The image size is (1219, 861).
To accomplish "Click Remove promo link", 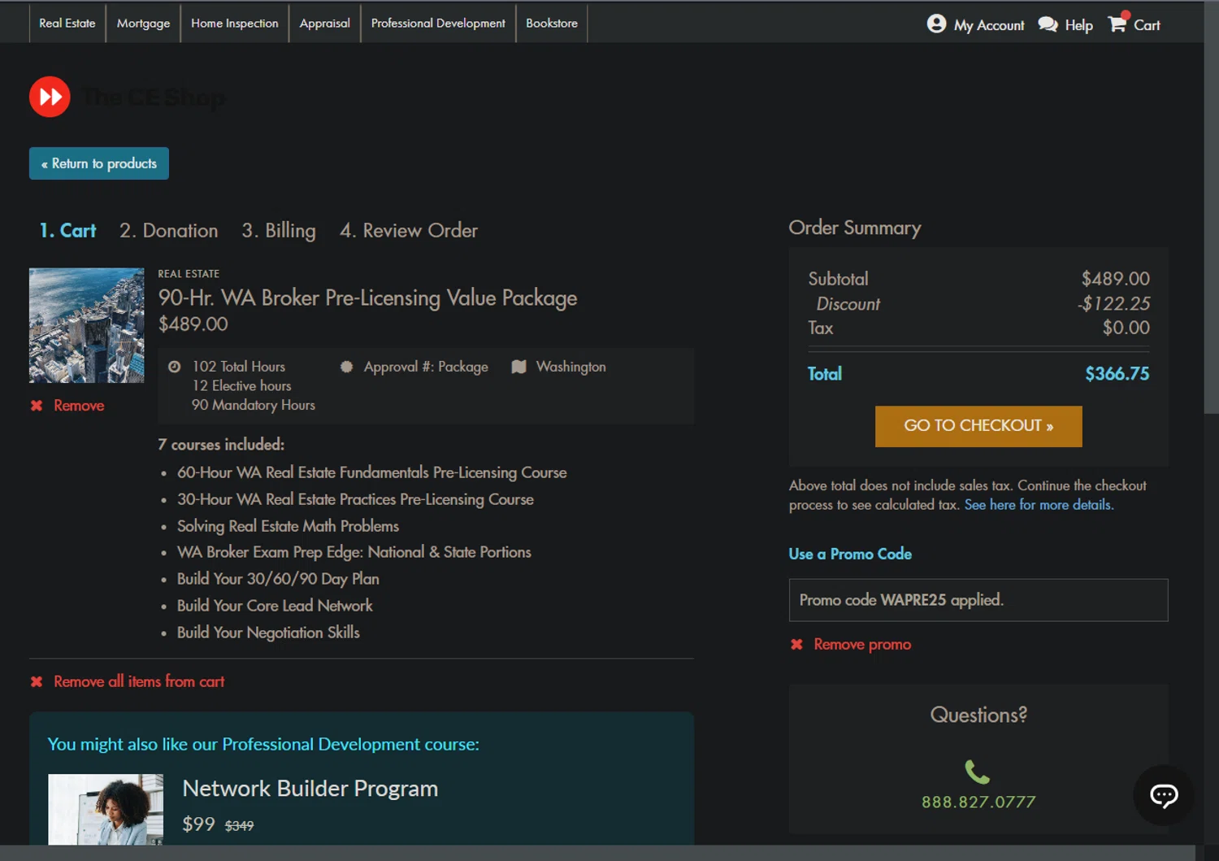I will 862,644.
